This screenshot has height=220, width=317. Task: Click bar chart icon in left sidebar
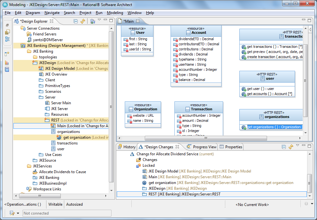coord(7,62)
